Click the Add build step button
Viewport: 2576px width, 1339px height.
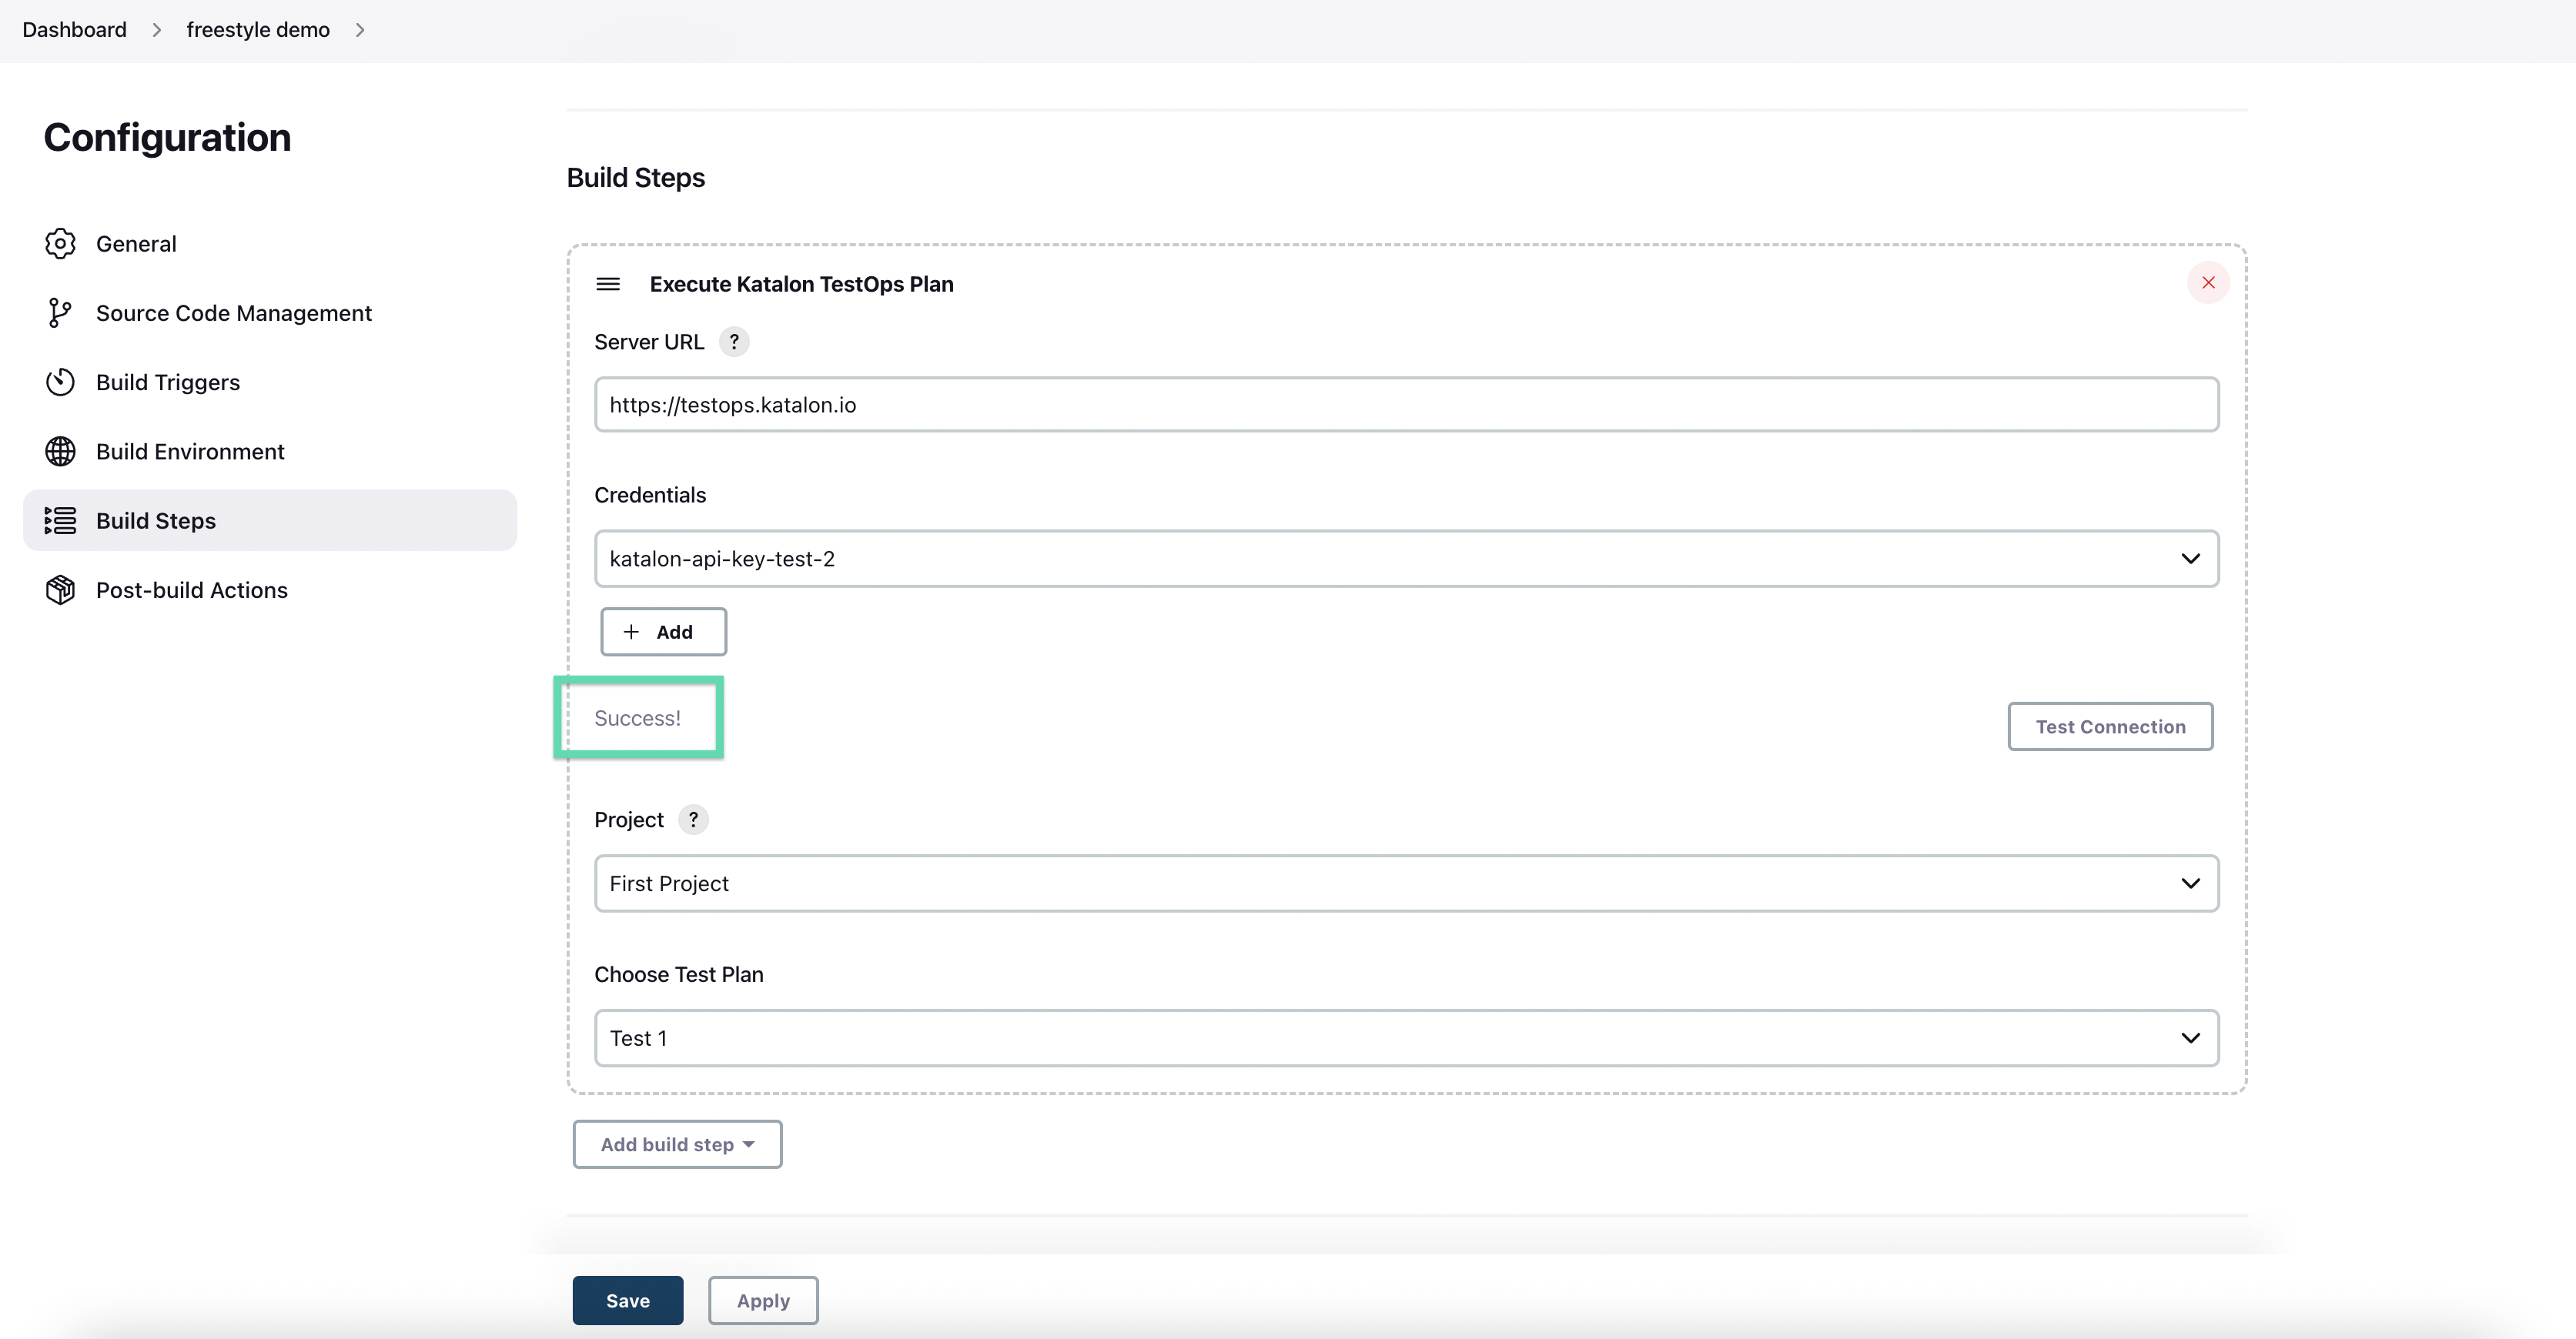(x=677, y=1143)
